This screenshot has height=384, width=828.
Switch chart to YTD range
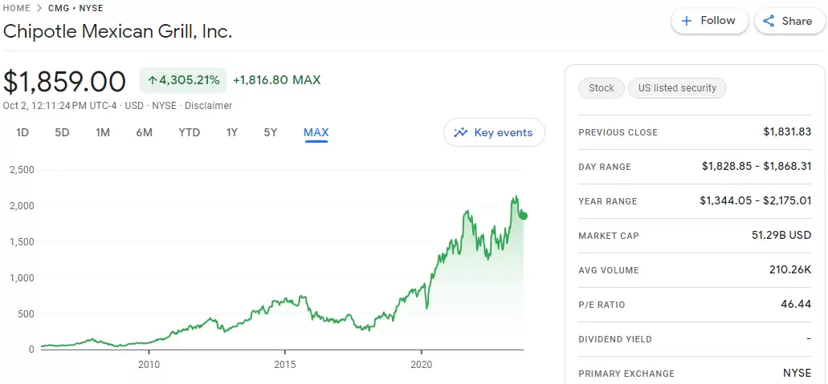189,133
